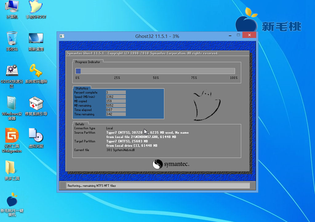Click the 25% progress scale label
The image size is (315, 222).
117,78
